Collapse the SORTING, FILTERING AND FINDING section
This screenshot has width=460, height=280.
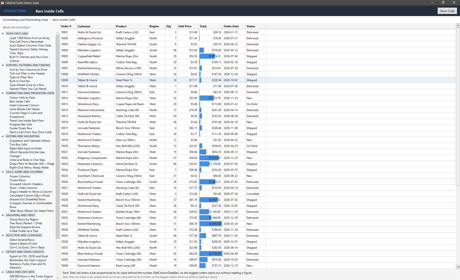pos(3,65)
